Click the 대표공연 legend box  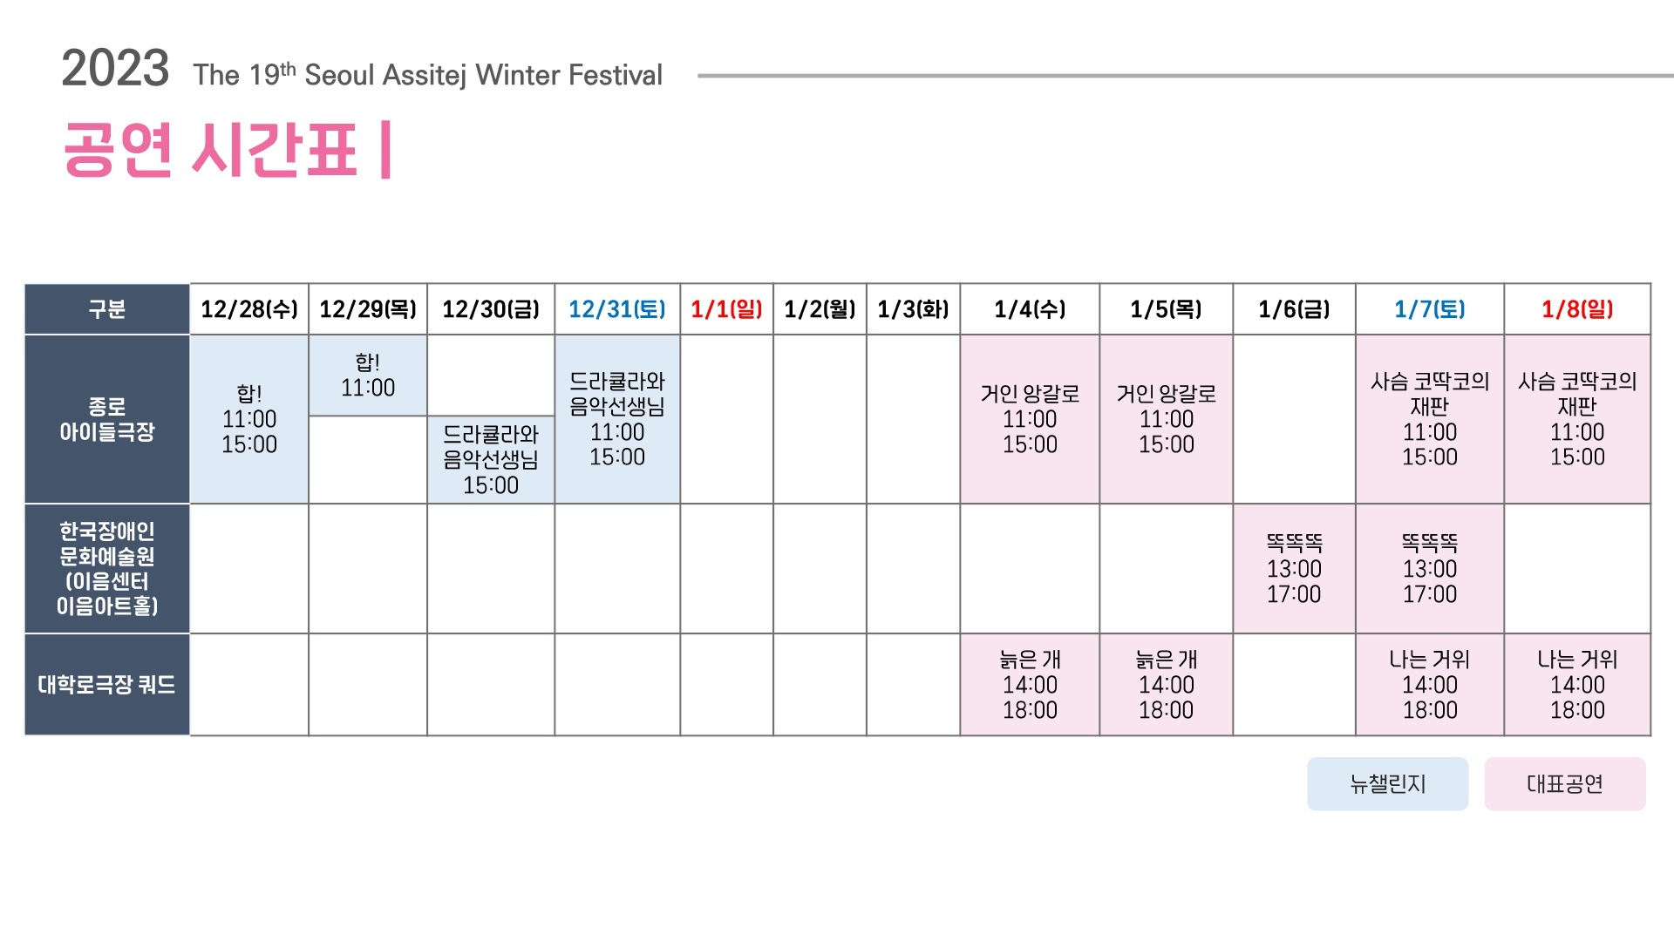[x=1564, y=784]
